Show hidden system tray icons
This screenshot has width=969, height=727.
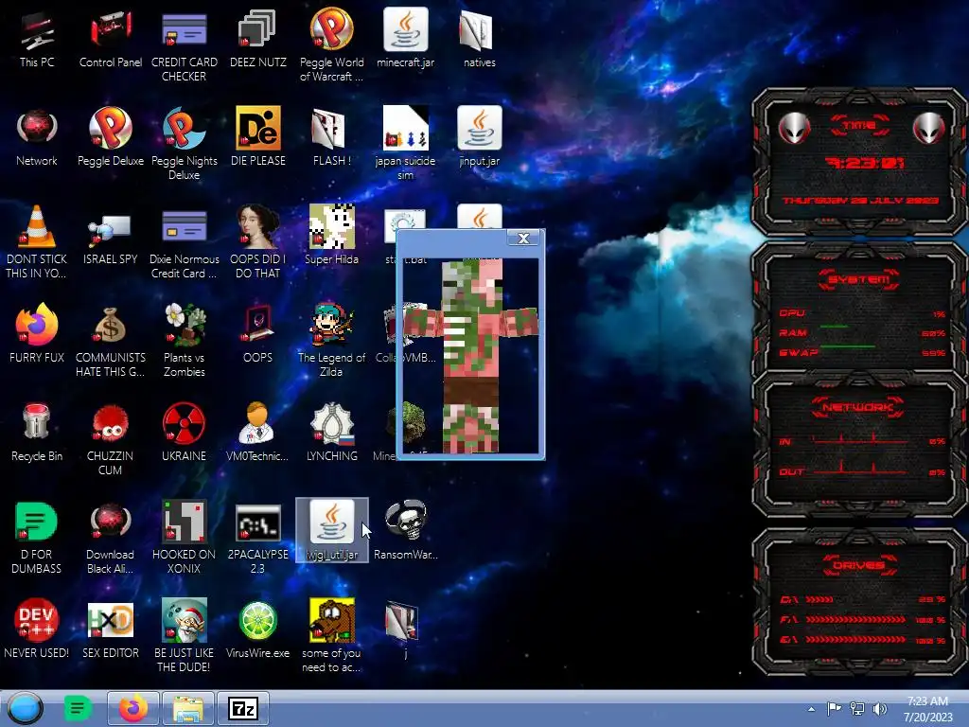(811, 709)
